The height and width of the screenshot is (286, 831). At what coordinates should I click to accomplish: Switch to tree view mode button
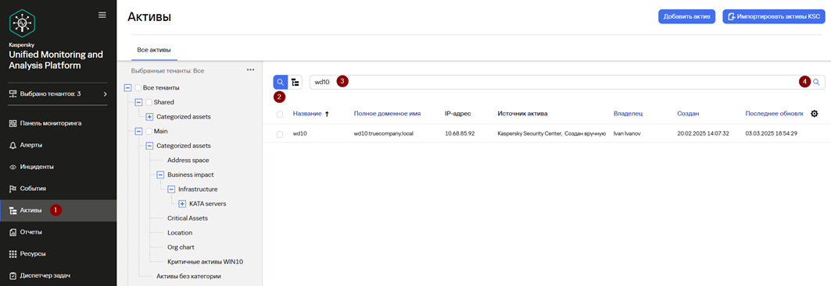coord(296,82)
